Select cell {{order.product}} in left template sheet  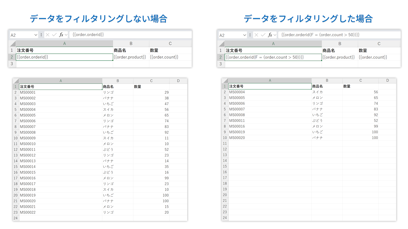click(x=131, y=57)
